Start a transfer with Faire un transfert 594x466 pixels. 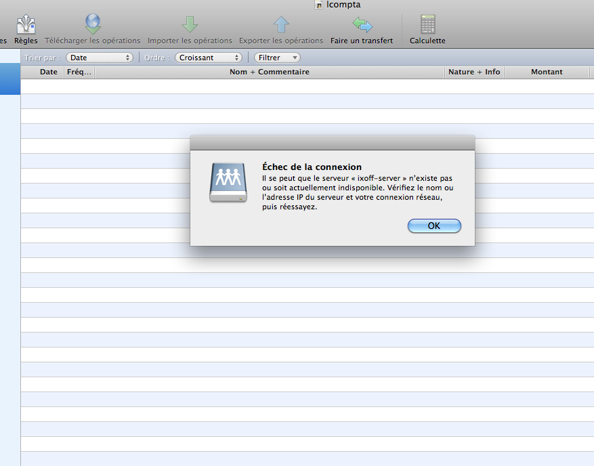[x=362, y=25]
